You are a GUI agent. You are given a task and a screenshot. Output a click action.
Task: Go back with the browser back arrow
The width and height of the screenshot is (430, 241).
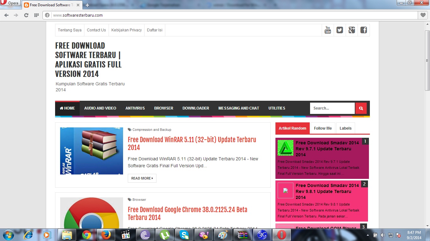6,15
